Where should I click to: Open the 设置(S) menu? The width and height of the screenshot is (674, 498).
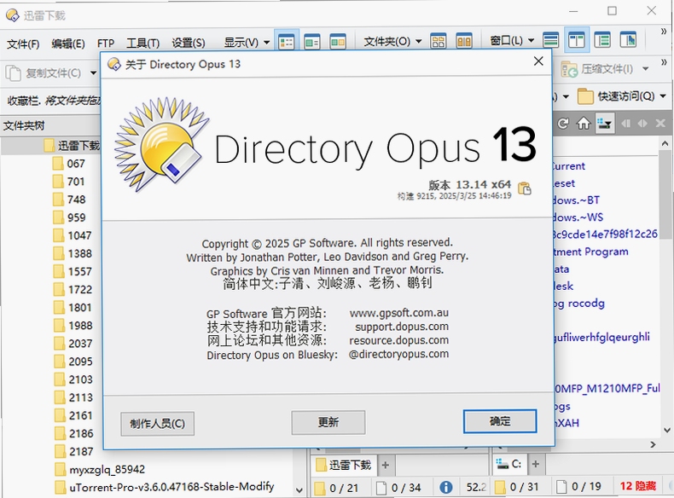coord(189,43)
